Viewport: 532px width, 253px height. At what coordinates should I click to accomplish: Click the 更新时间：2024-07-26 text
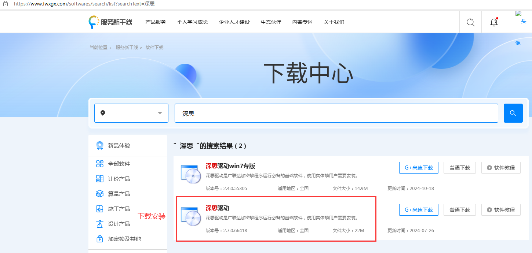pos(411,231)
